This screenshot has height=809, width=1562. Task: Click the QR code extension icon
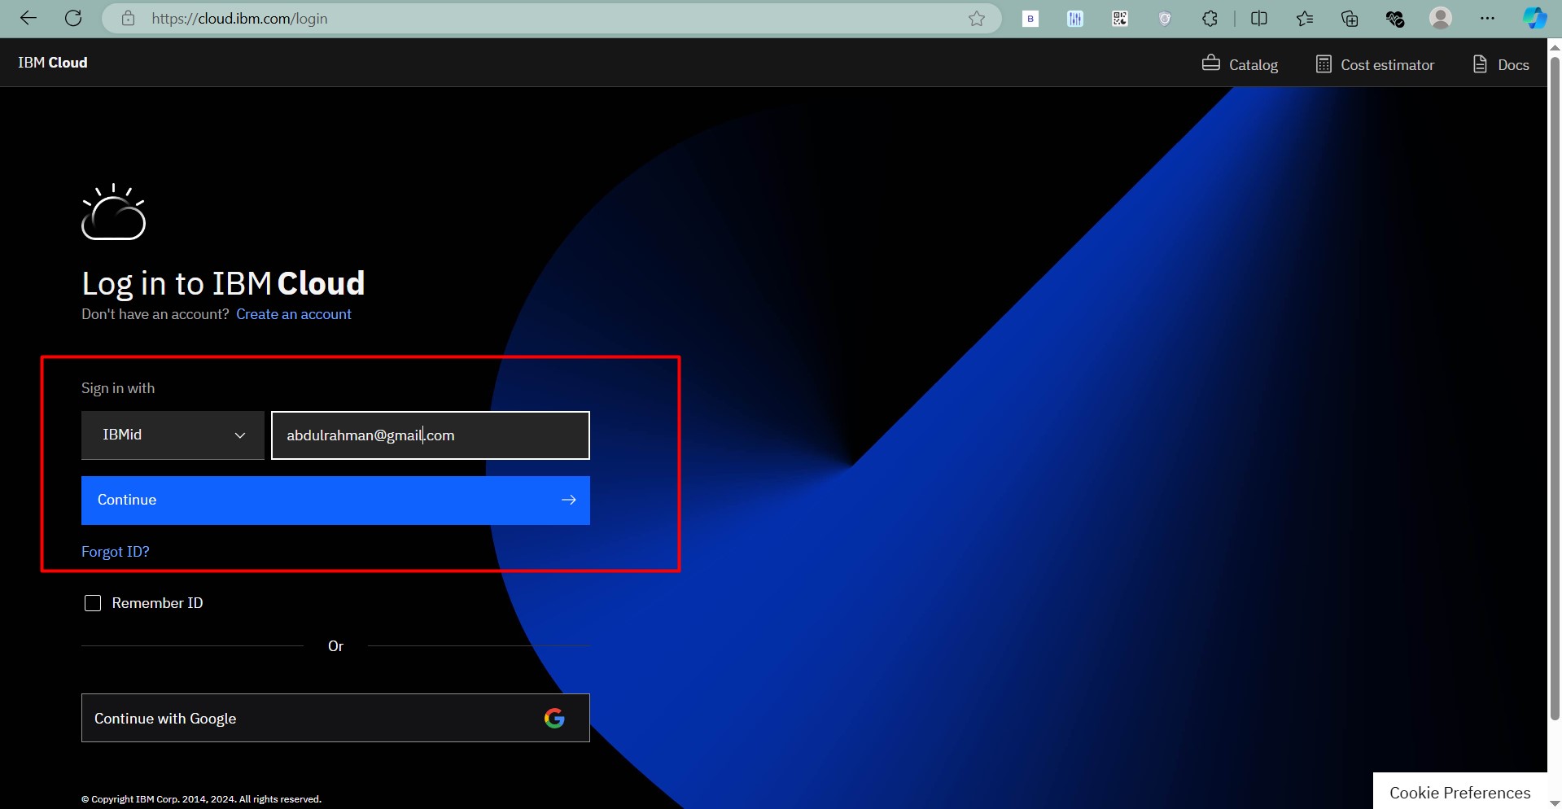click(1120, 19)
